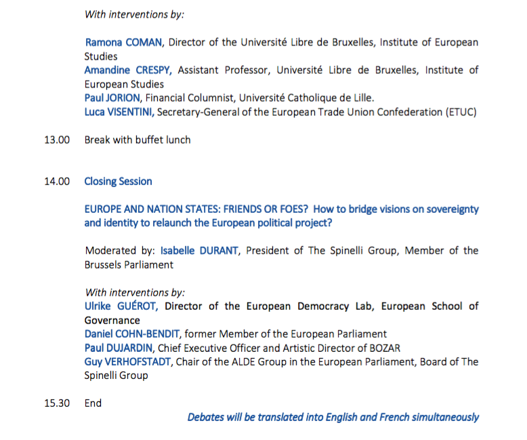Click the name Ramona COMAN

(123, 43)
